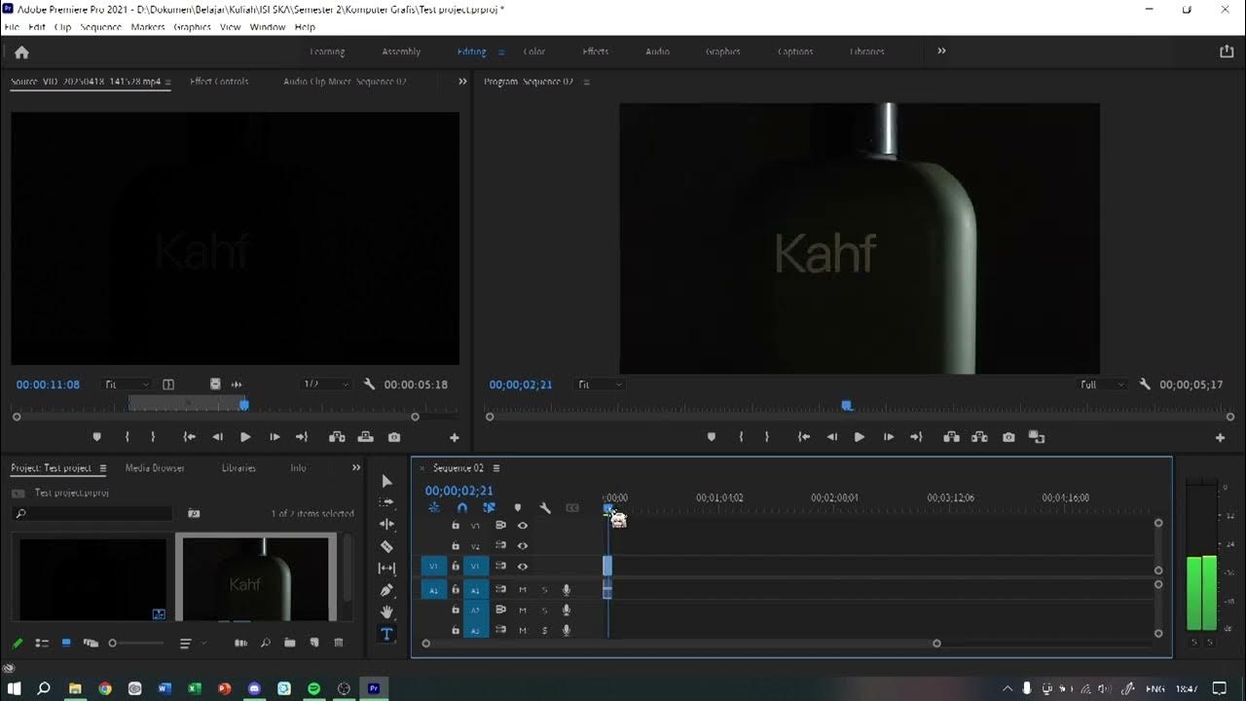Switch Project panel to Icon view
The width and height of the screenshot is (1246, 701).
tap(66, 643)
